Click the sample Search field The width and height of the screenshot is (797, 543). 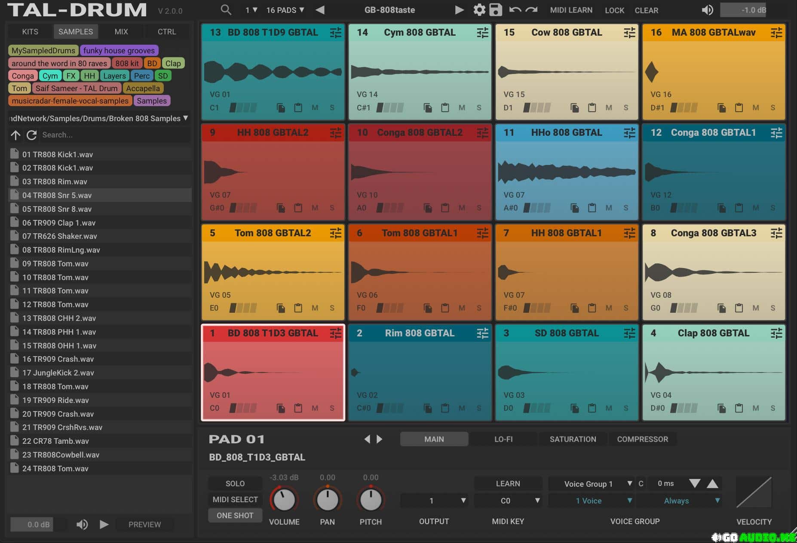(x=115, y=135)
